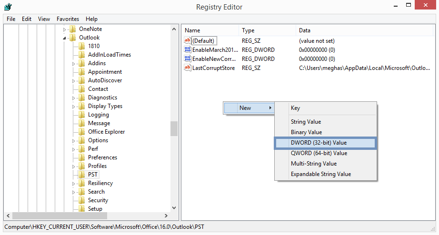Viewport: 439px width, 235px height.
Task: Collapse the Outlook tree node
Action: tap(64, 38)
